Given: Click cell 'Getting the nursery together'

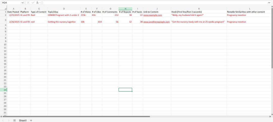Looking at the screenshot, I should (64, 20).
